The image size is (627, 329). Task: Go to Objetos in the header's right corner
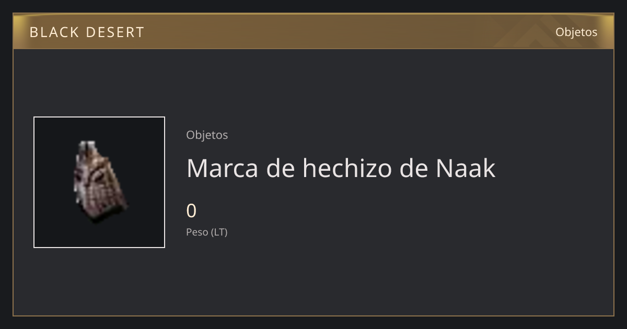point(576,32)
